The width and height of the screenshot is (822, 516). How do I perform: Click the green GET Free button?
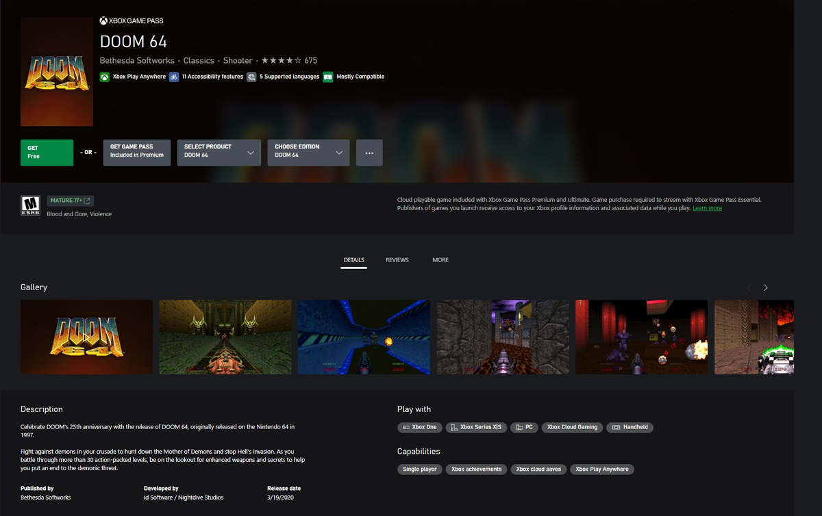tap(47, 153)
